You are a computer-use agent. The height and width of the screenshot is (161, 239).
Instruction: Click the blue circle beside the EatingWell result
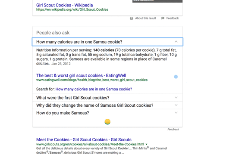tap(176, 77)
